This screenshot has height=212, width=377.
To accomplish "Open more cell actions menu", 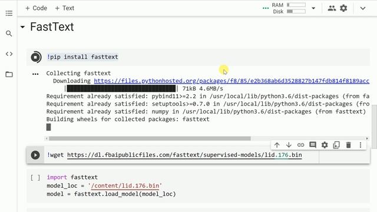I will [x=360, y=145].
